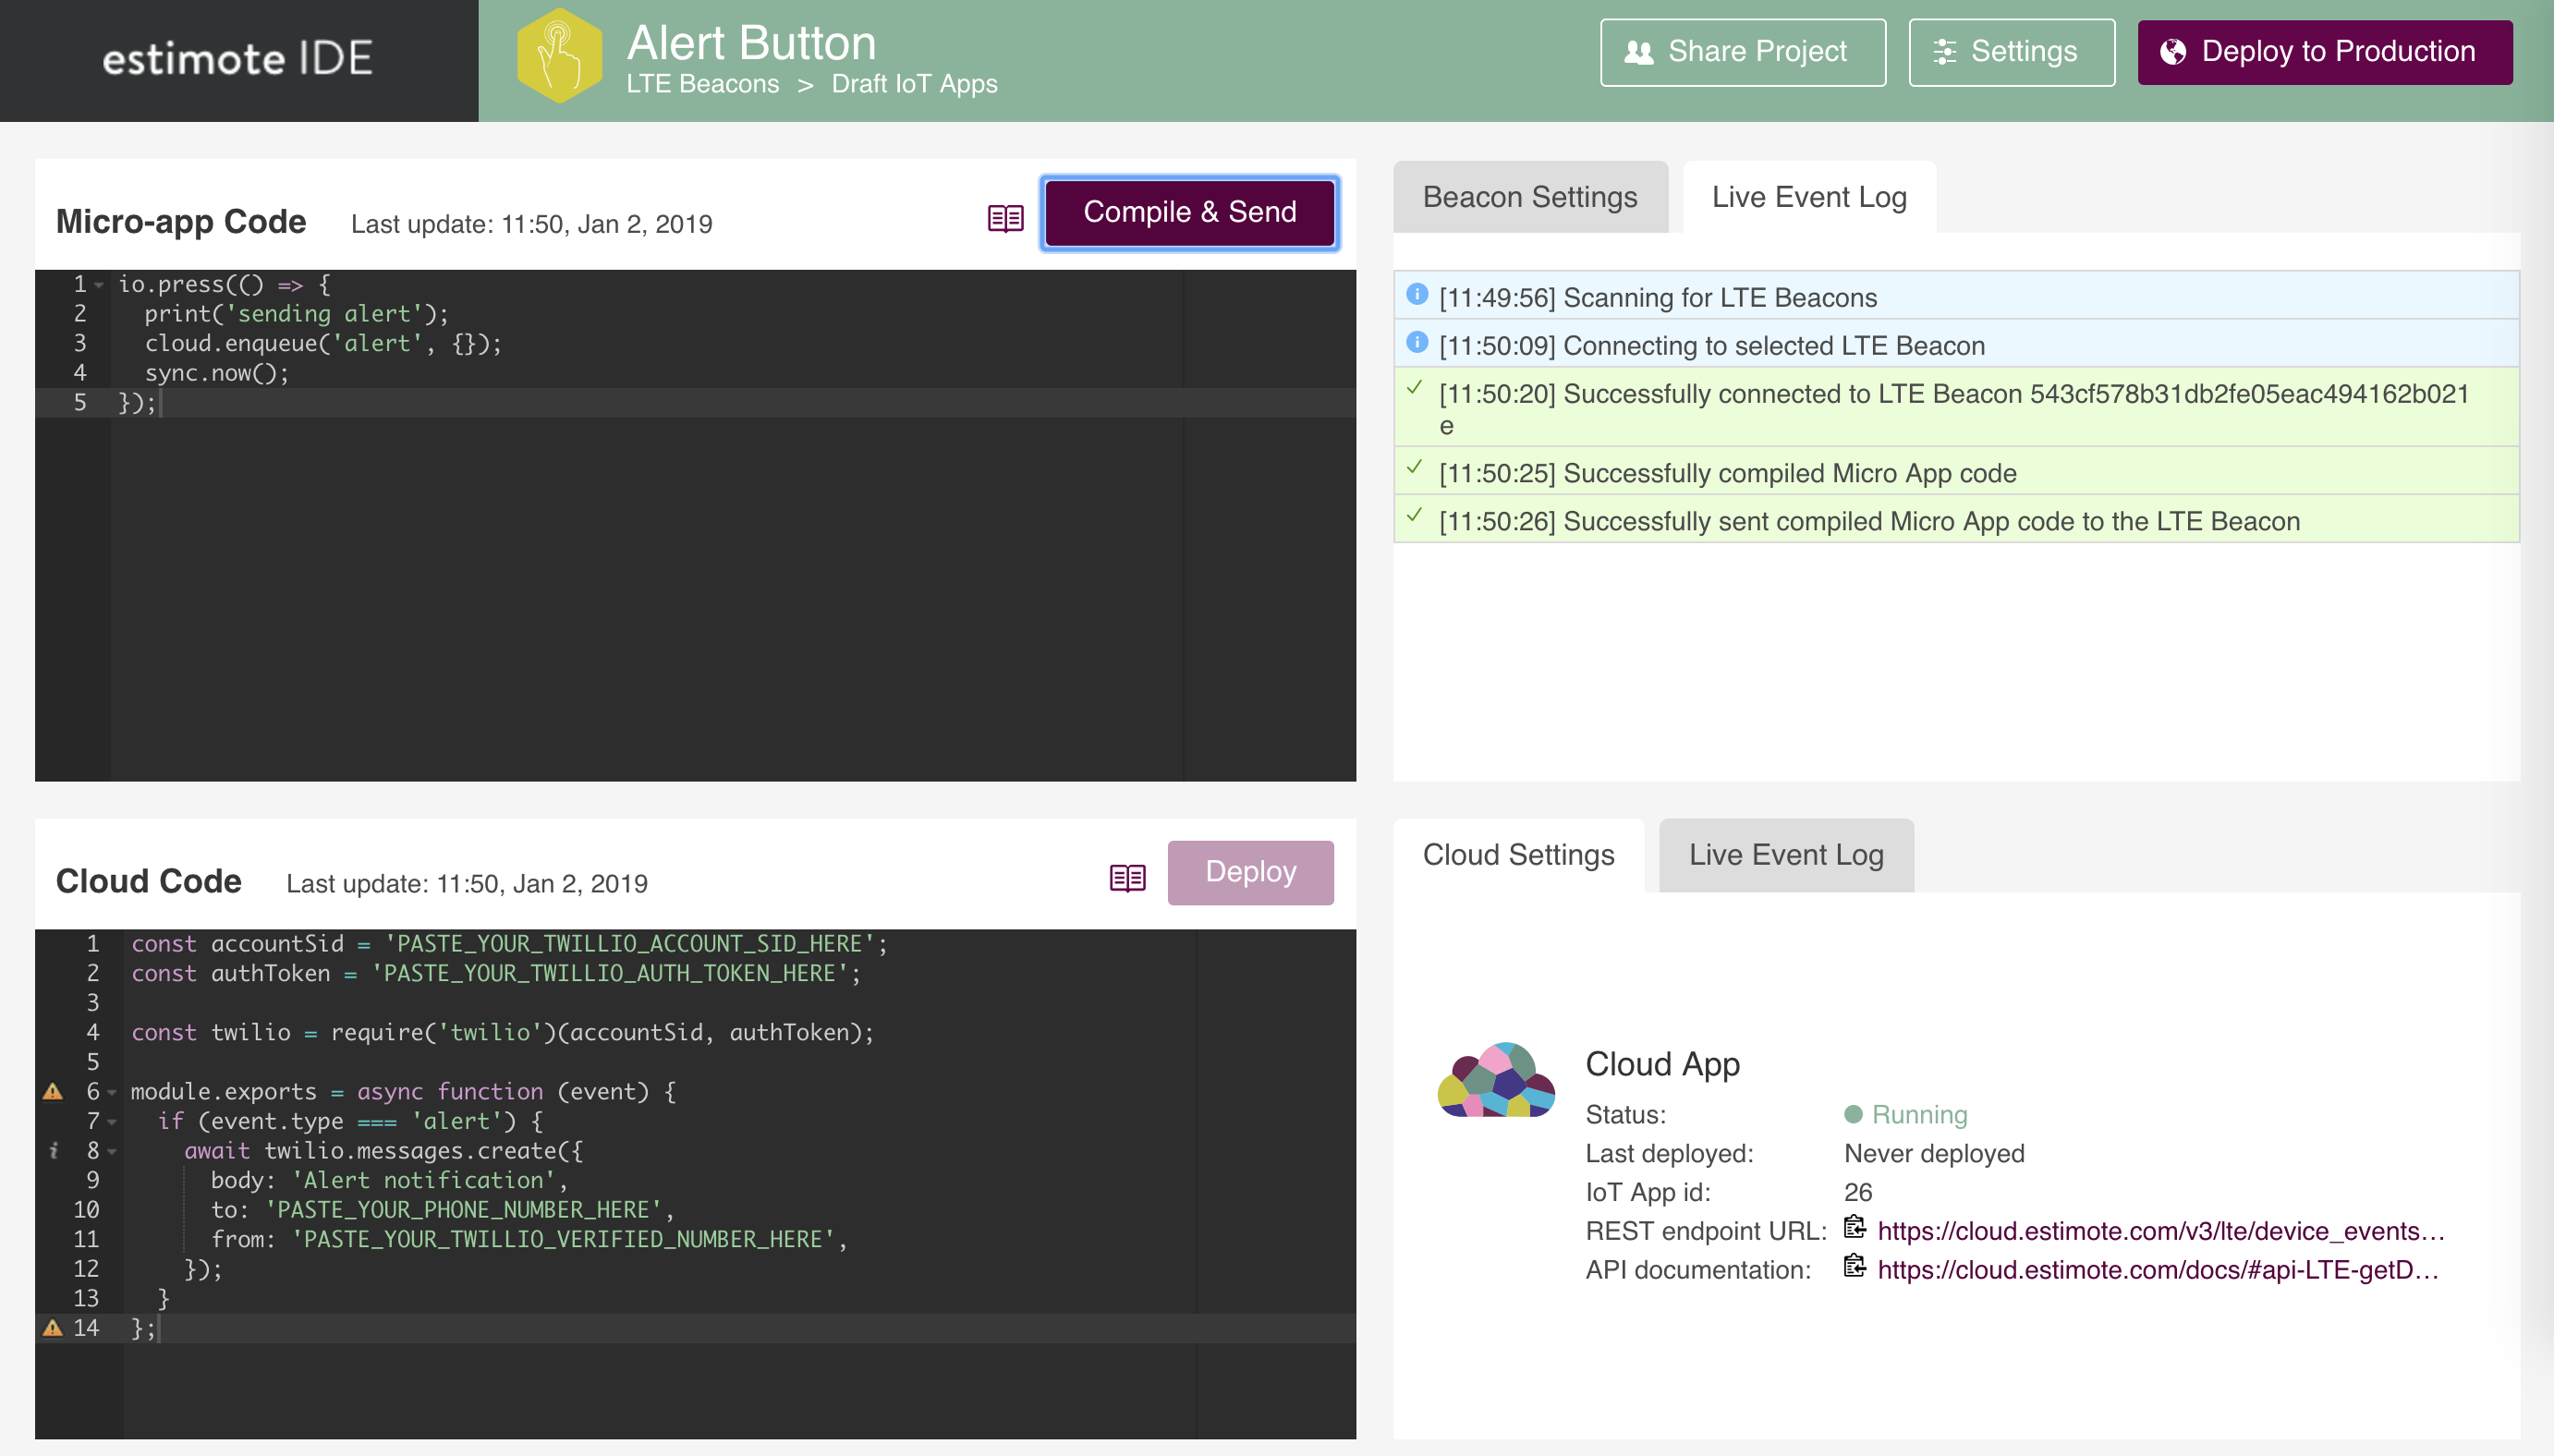The width and height of the screenshot is (2554, 1456).
Task: Click the Micro-app Code last update timestamp
Action: (x=531, y=224)
